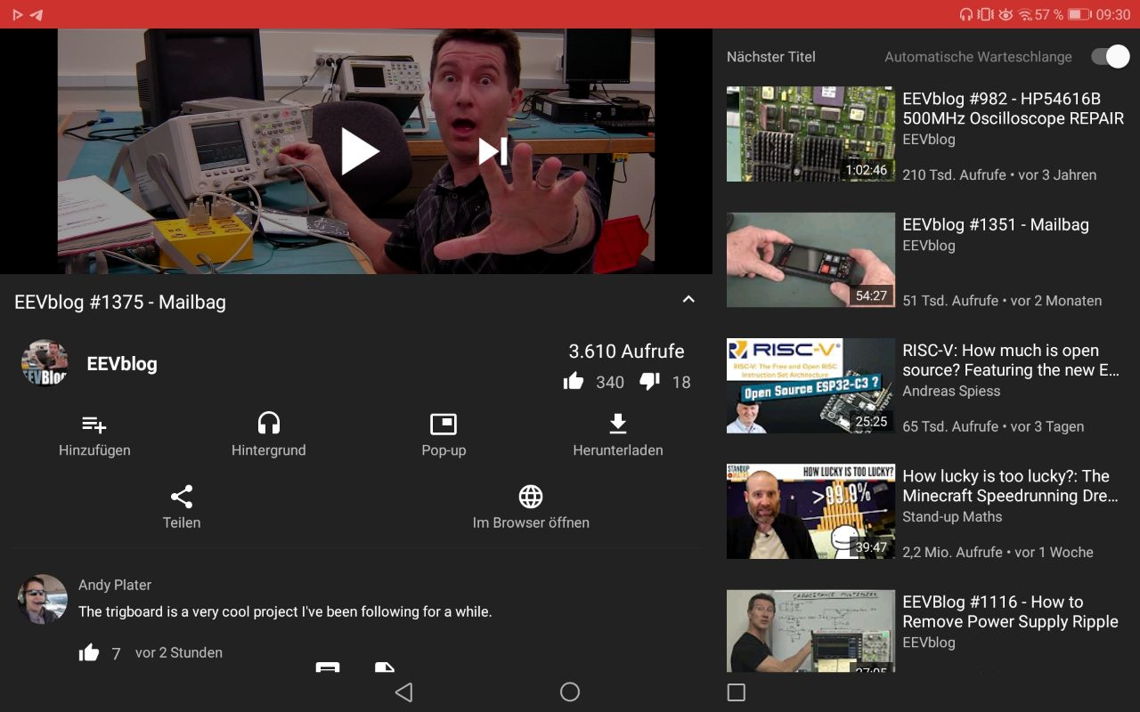The width and height of the screenshot is (1140, 712).
Task: Tap the video title EEVblog #1375 - Mailbag
Action: (x=120, y=302)
